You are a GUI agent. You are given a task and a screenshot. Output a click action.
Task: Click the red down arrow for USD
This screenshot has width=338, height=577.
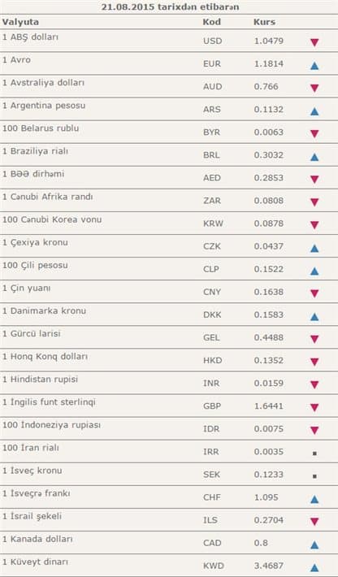pyautogui.click(x=314, y=42)
